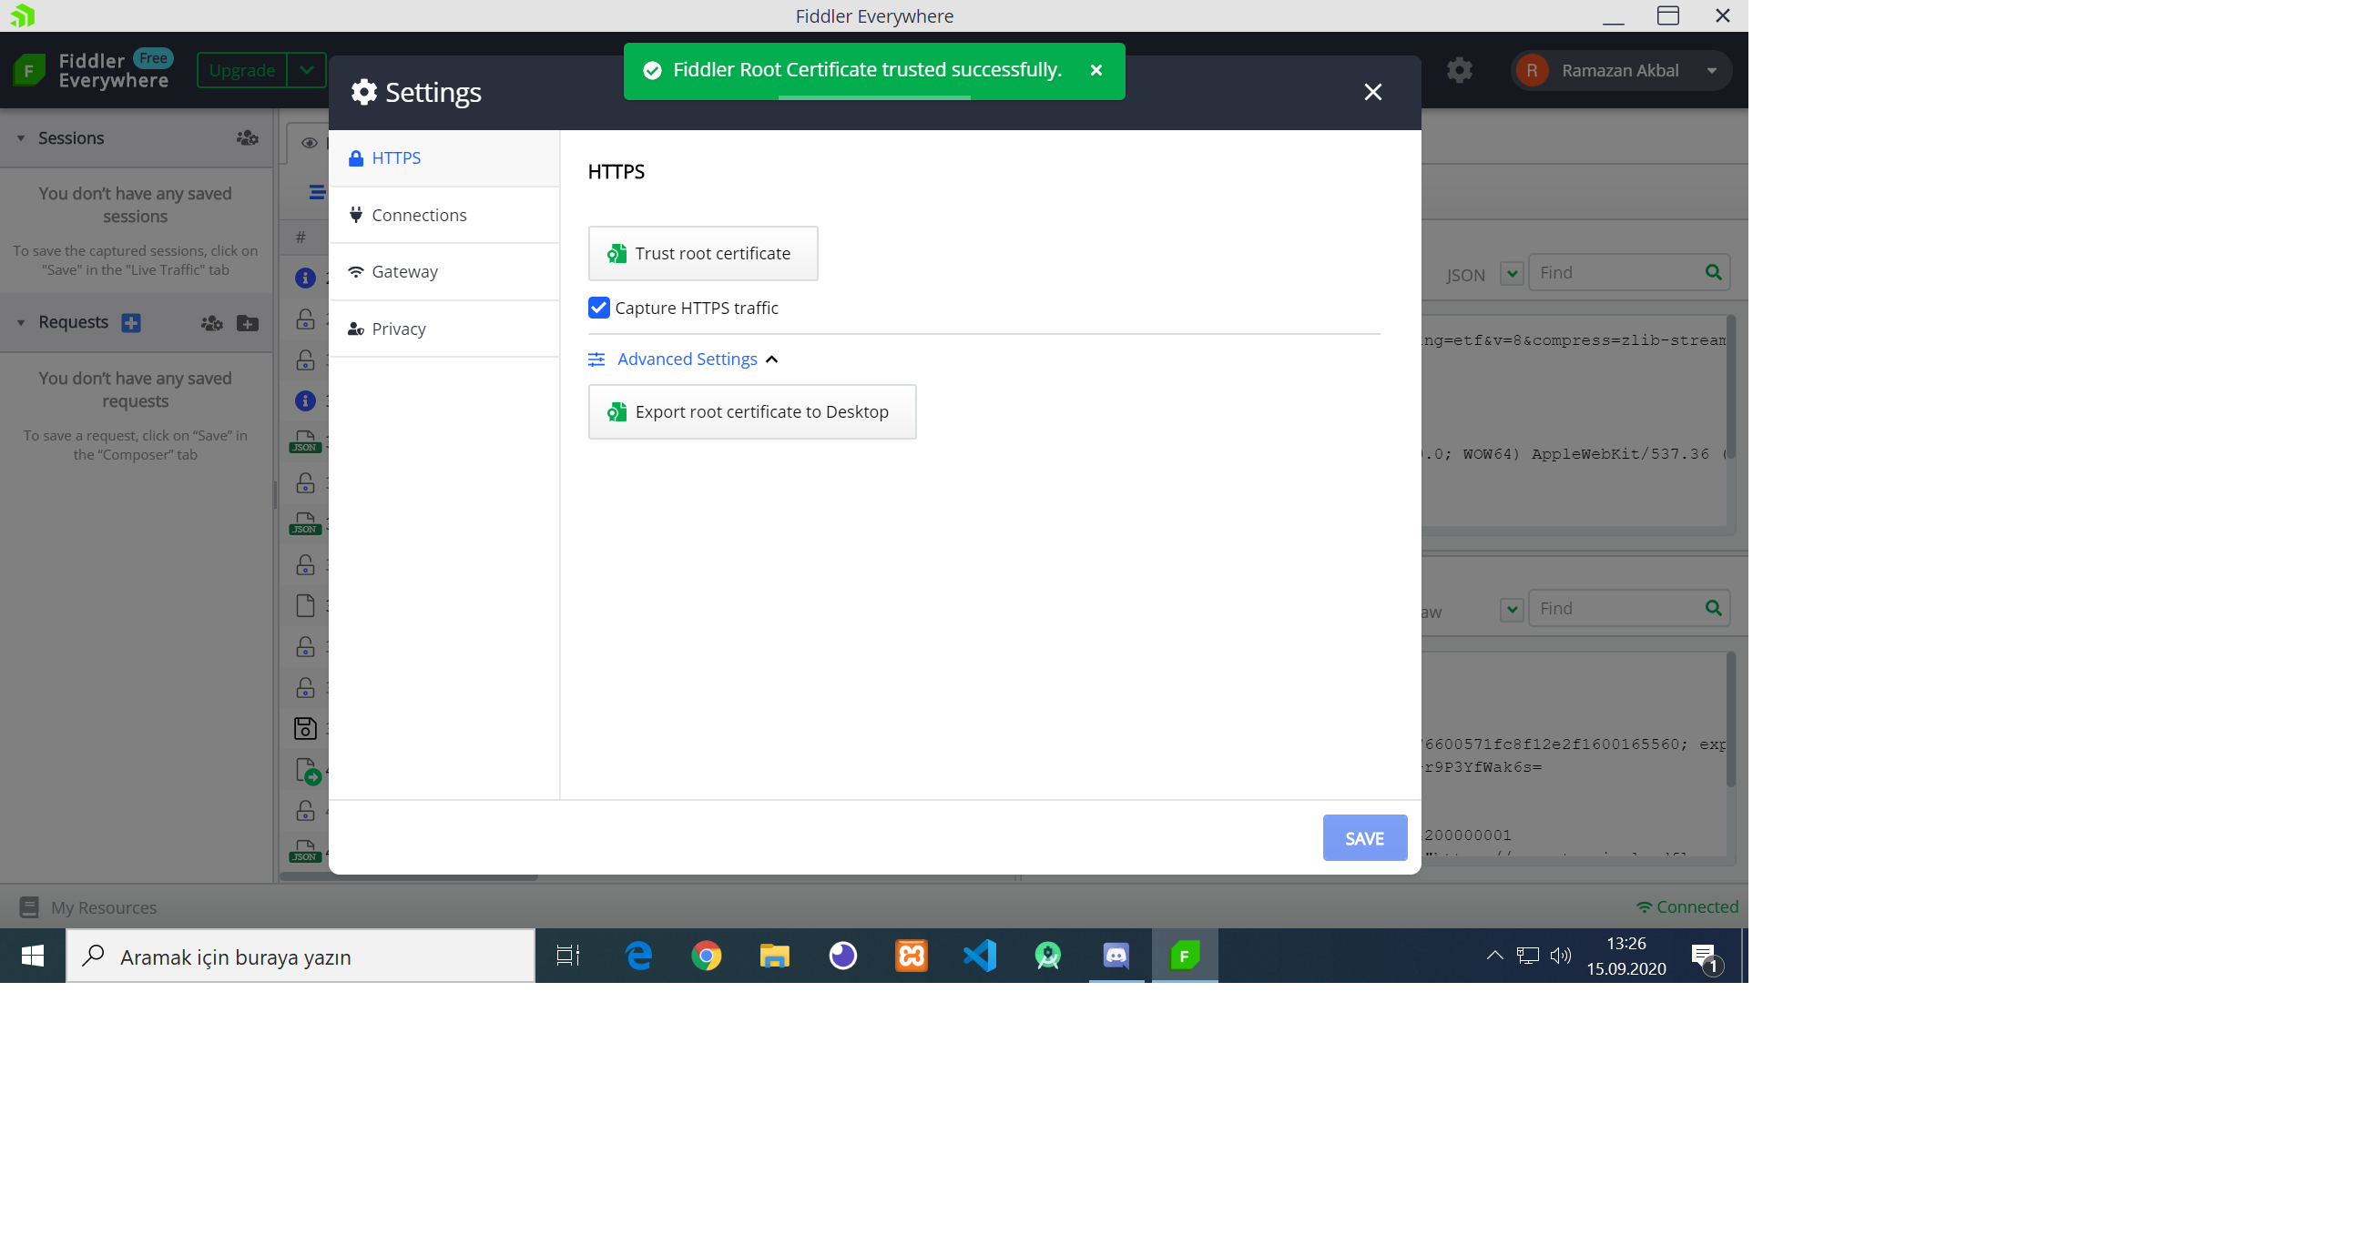The width and height of the screenshot is (2354, 1235).
Task: Click the share sessions people icon
Action: (247, 138)
